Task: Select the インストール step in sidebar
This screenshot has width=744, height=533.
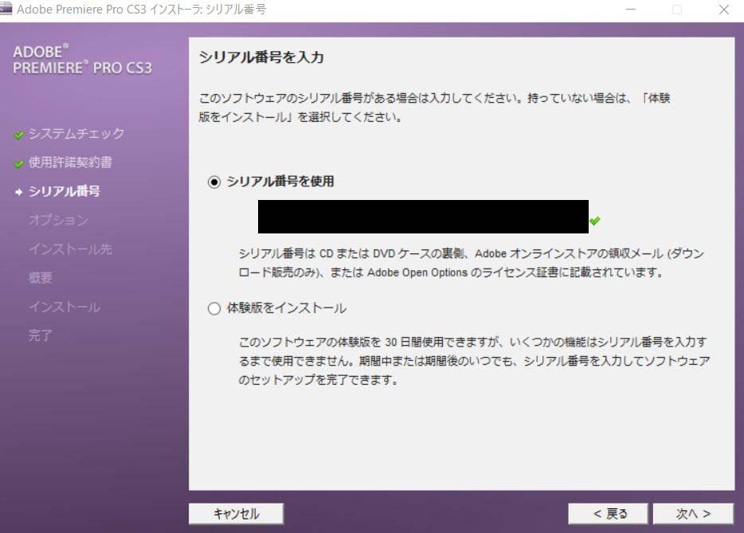Action: [65, 307]
